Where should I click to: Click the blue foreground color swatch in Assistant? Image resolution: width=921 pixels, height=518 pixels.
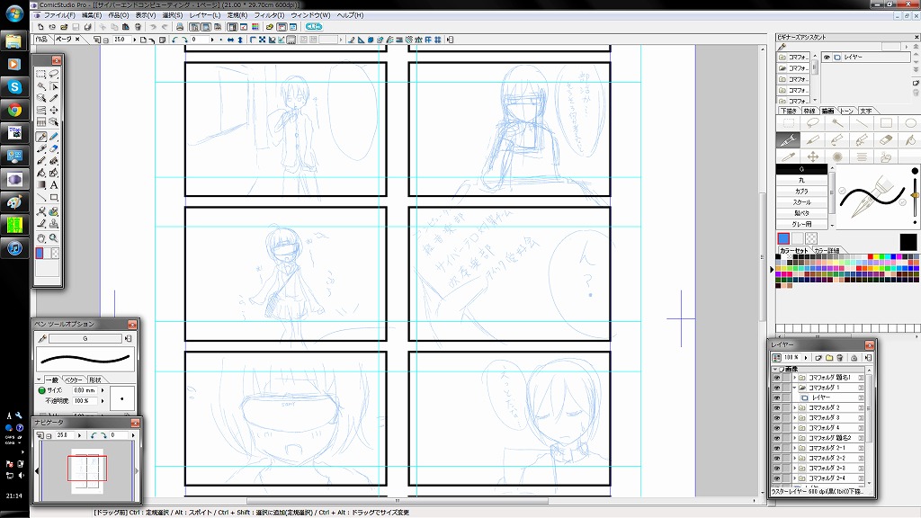click(783, 238)
